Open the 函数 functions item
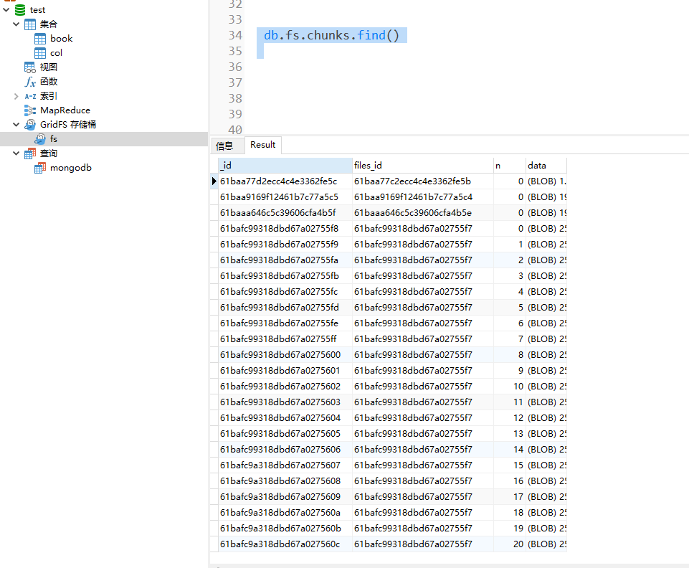This screenshot has width=689, height=568. pos(49,82)
